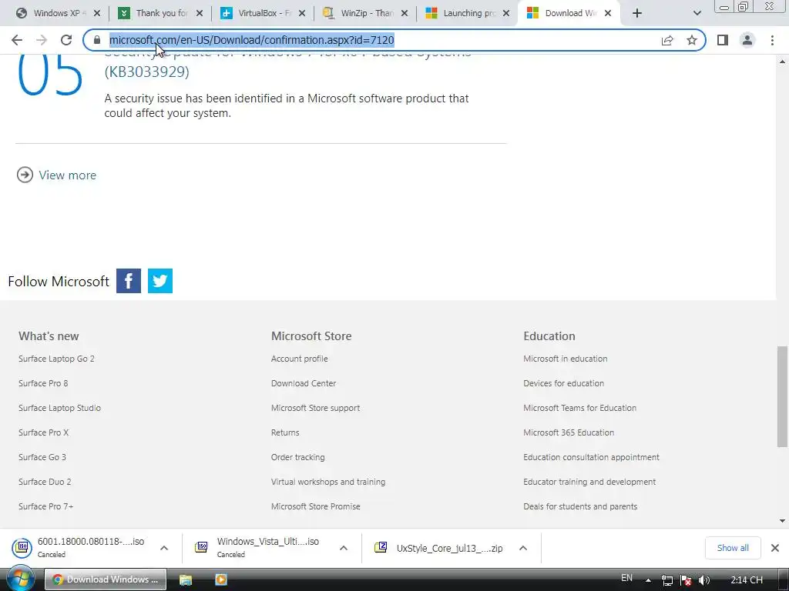Open a new browser tab

637,13
